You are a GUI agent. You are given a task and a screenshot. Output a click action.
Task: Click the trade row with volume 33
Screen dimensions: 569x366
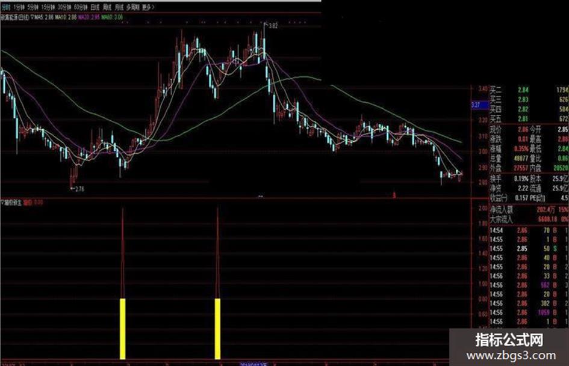[529, 276]
